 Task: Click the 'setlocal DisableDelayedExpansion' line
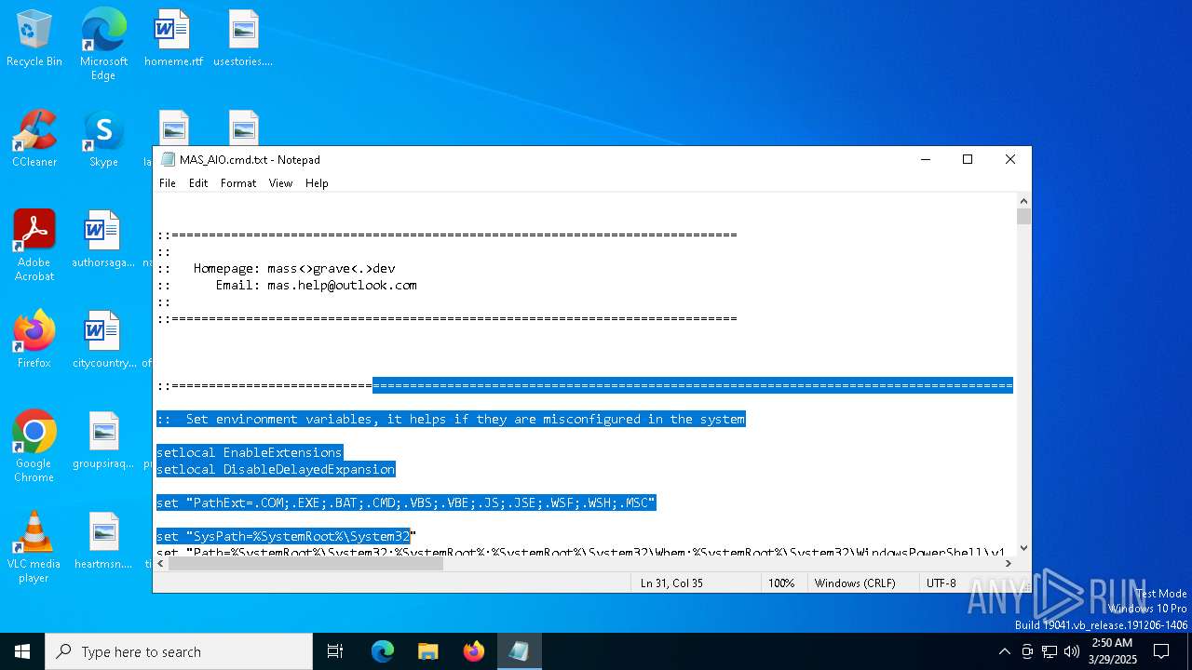pos(276,469)
